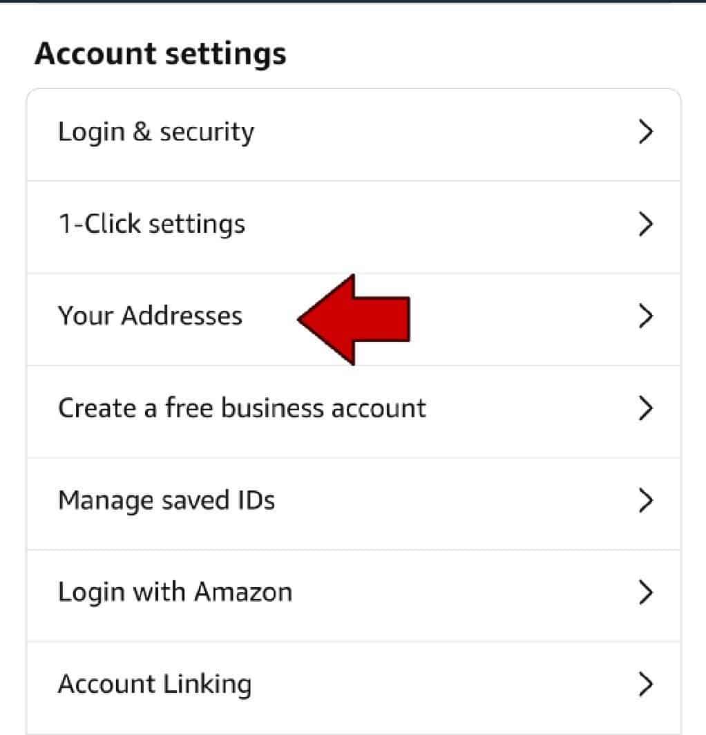Open the Login & security page
This screenshot has width=706, height=735.
click(156, 131)
